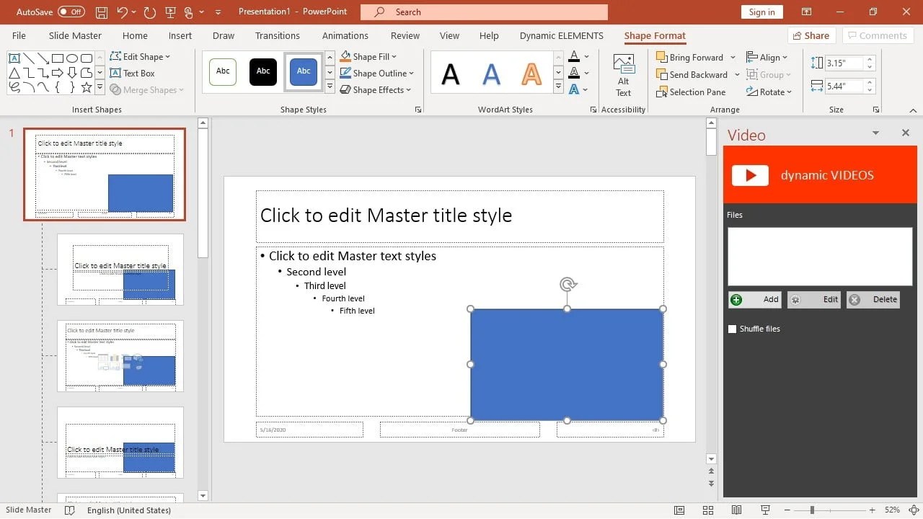This screenshot has width=923, height=519.
Task: Open the Edit Shape dropdown
Action: coord(141,56)
